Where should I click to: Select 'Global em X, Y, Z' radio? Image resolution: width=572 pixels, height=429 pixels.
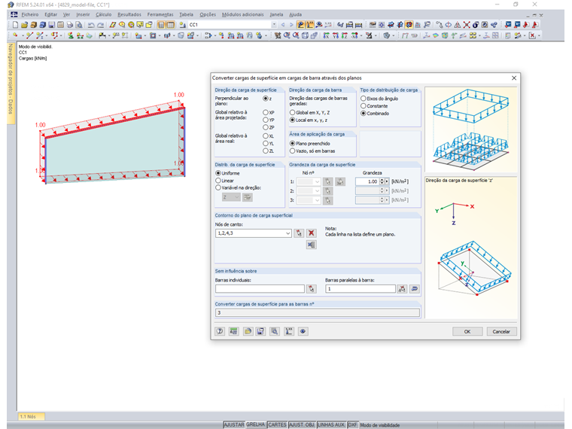click(292, 113)
